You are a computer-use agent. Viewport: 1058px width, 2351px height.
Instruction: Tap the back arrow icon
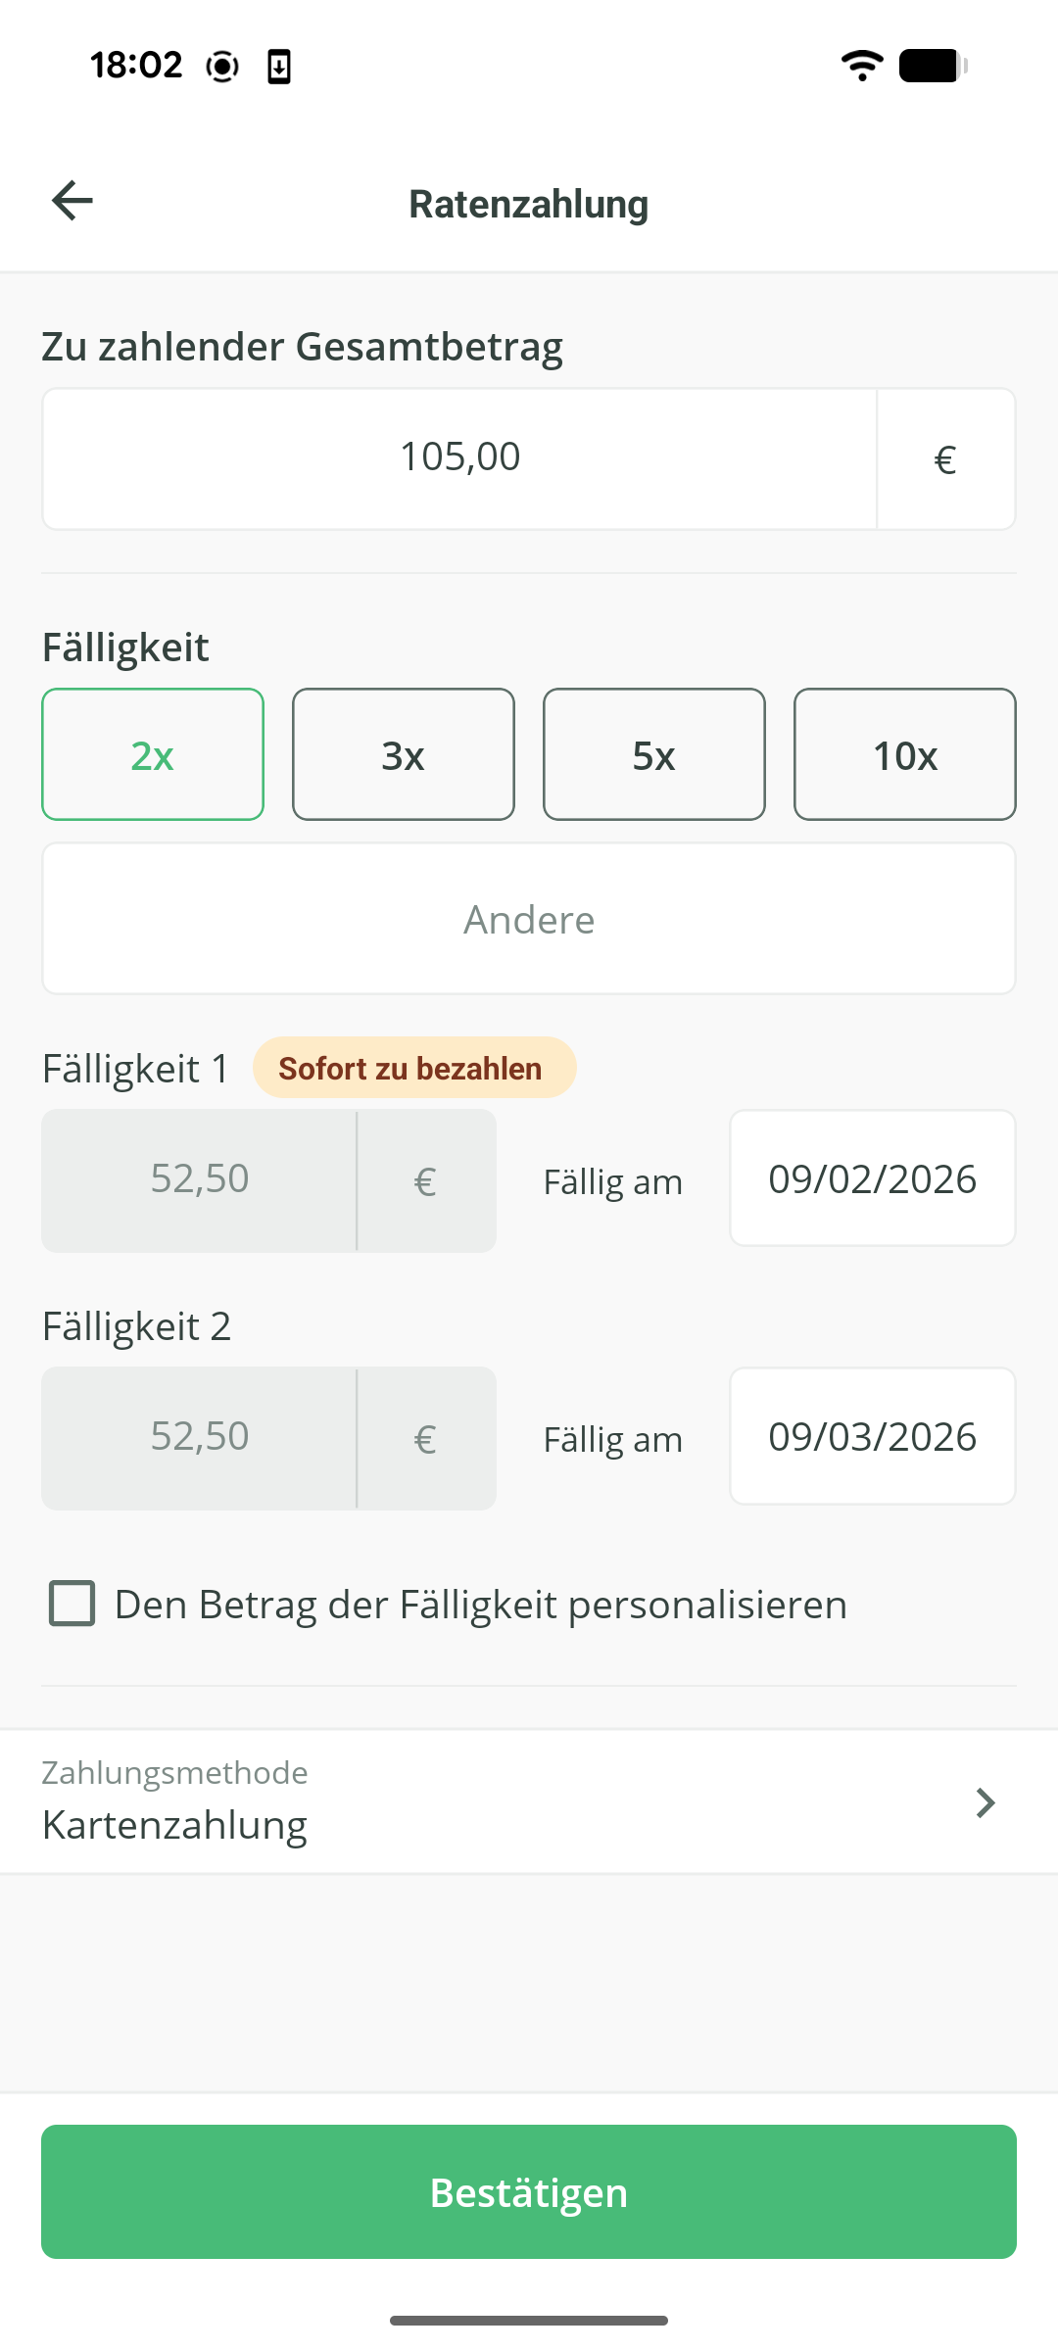pos(72,201)
